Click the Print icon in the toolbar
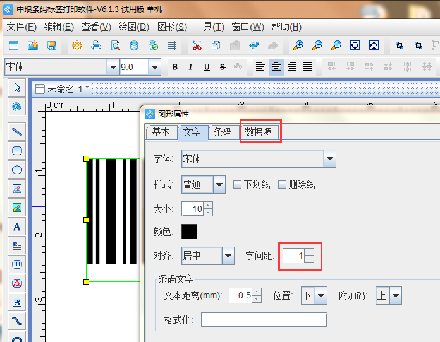The width and height of the screenshot is (440, 342). click(96, 45)
